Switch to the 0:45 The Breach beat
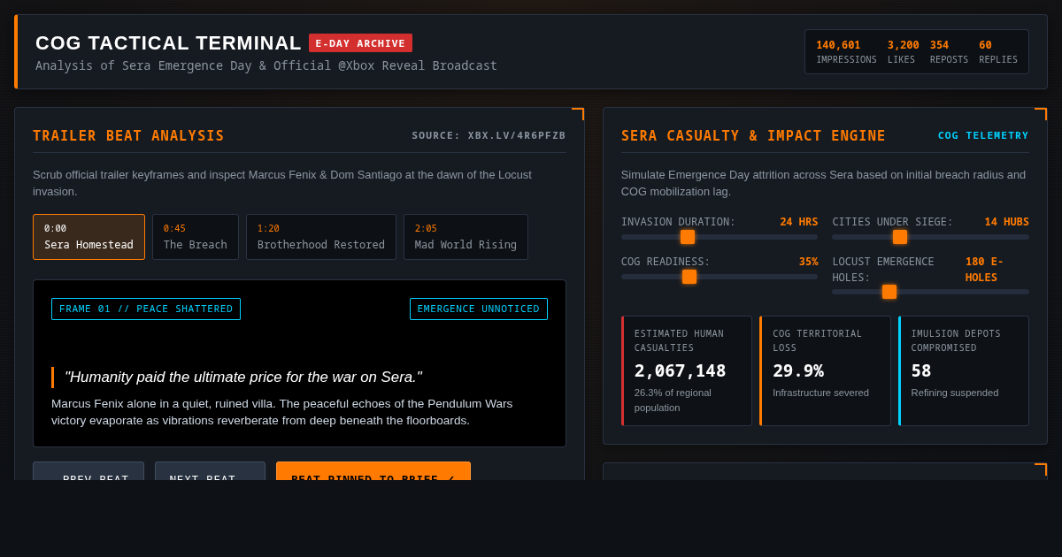Image resolution: width=1062 pixels, height=557 pixels. click(x=196, y=237)
